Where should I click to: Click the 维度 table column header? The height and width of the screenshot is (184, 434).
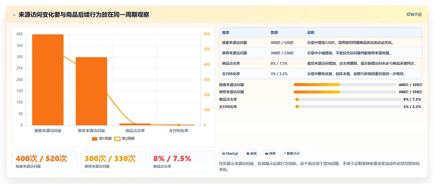(226, 33)
